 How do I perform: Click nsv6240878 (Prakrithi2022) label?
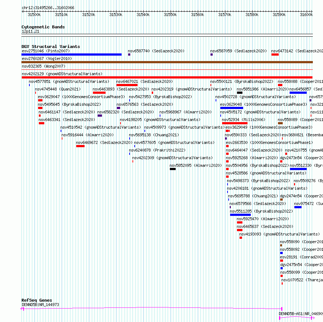pyautogui.click(x=157, y=150)
